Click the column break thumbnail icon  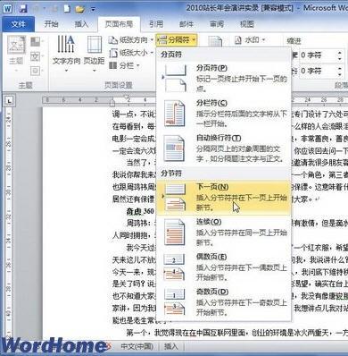coord(175,114)
